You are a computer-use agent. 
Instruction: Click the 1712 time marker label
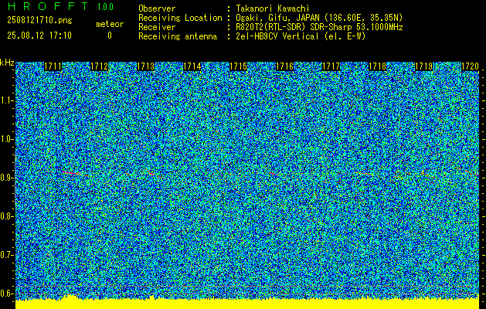coord(100,66)
